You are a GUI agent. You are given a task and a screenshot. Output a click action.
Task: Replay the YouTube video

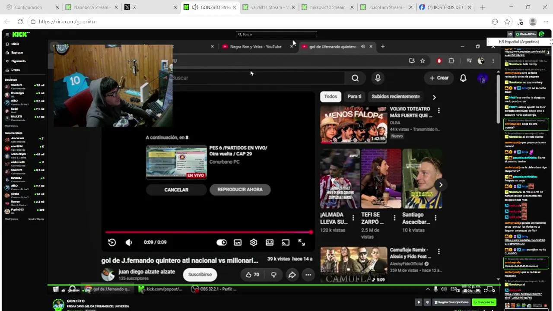pyautogui.click(x=112, y=242)
